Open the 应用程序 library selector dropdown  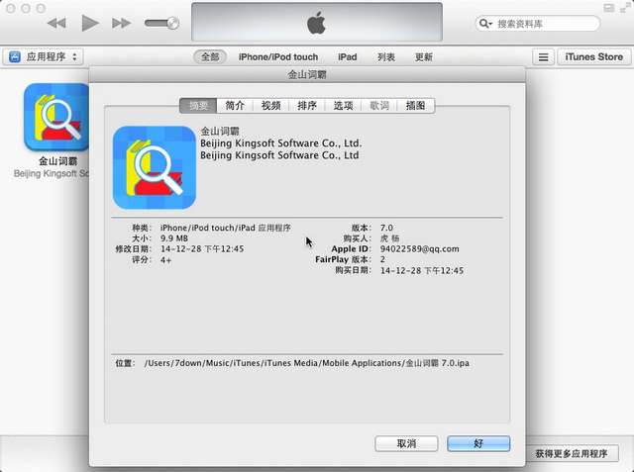coord(44,57)
